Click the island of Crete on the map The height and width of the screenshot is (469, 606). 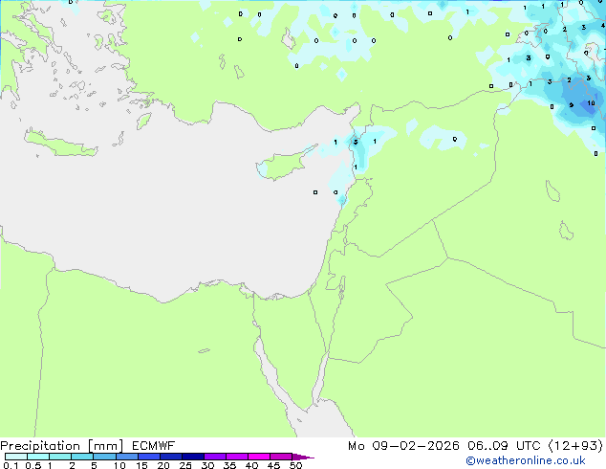click(60, 144)
